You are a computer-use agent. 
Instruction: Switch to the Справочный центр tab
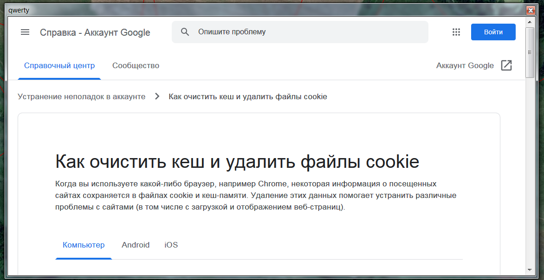point(59,65)
